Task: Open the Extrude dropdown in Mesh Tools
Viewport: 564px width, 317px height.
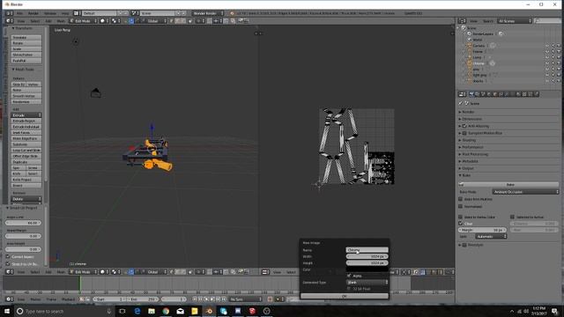Action: click(x=26, y=115)
